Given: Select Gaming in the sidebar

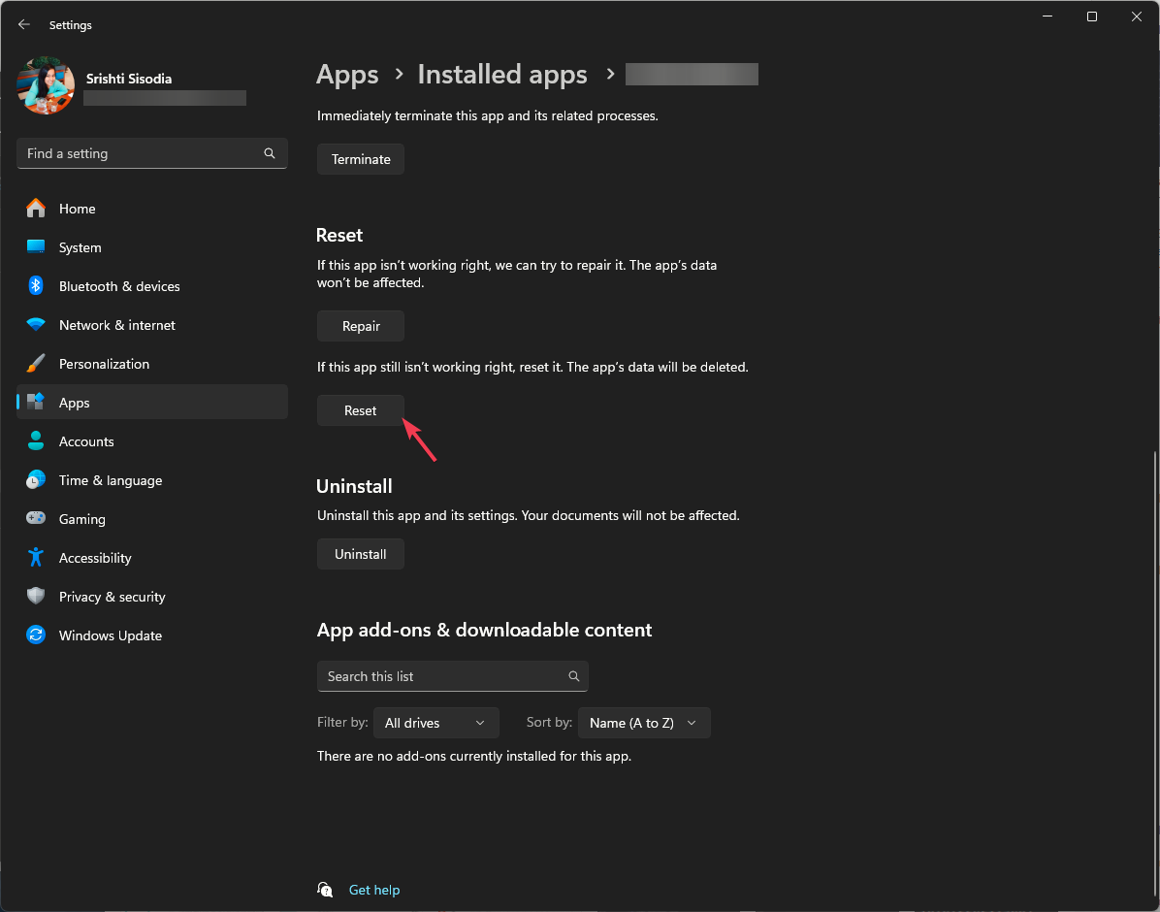Looking at the screenshot, I should 151,519.
